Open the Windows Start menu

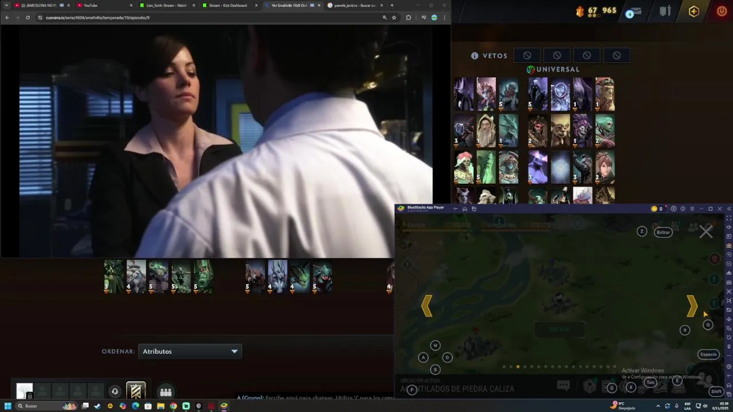click(8, 406)
